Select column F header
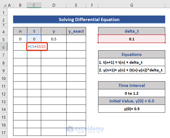This screenshot has width=170, height=138. tap(92, 5)
